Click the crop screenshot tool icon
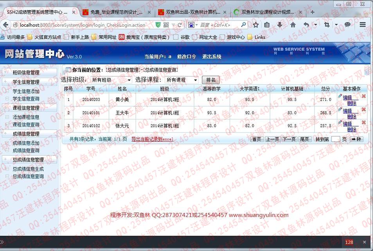 pos(327,25)
